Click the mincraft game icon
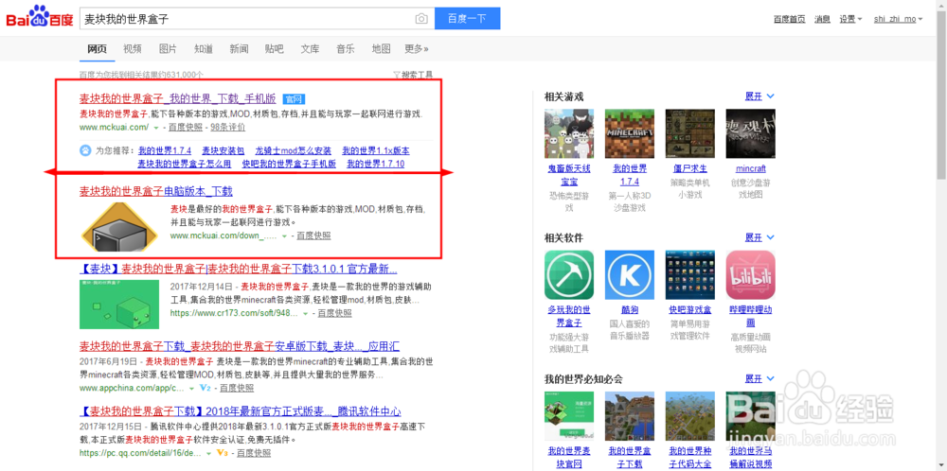Viewport: 947px width, 471px height. (x=751, y=134)
